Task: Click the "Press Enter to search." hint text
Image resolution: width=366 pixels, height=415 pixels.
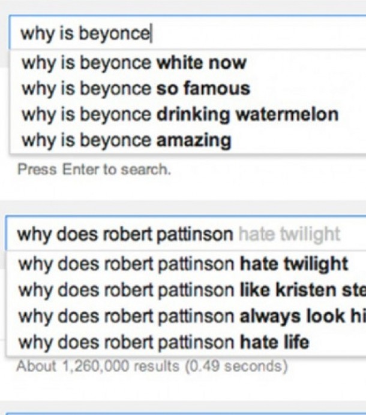Action: click(94, 169)
